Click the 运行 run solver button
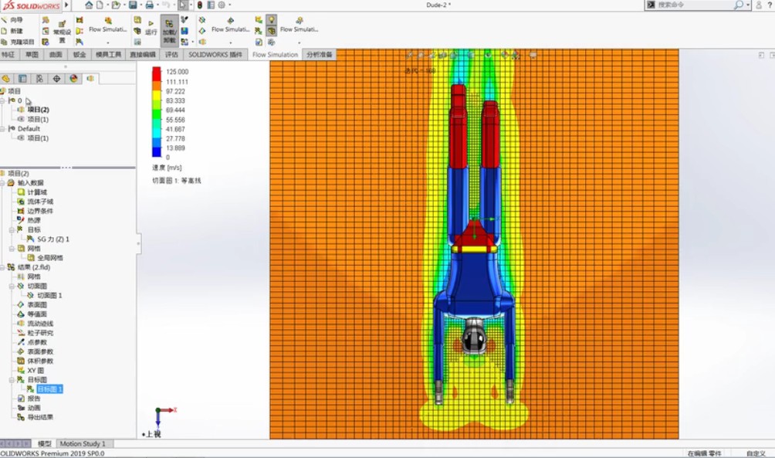The image size is (775, 458). point(151,29)
